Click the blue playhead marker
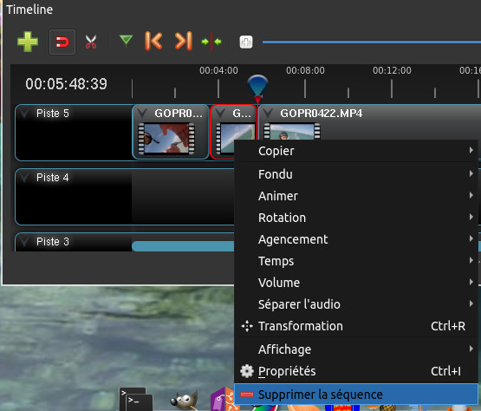The width and height of the screenshot is (481, 411). (257, 85)
